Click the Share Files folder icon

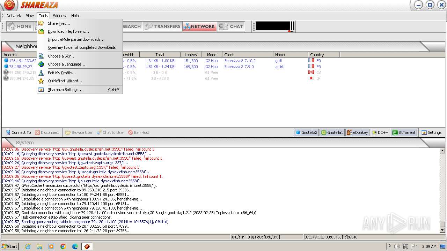[x=41, y=23]
